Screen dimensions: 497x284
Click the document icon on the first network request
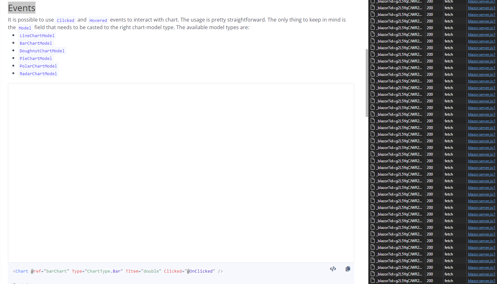coord(372,2)
